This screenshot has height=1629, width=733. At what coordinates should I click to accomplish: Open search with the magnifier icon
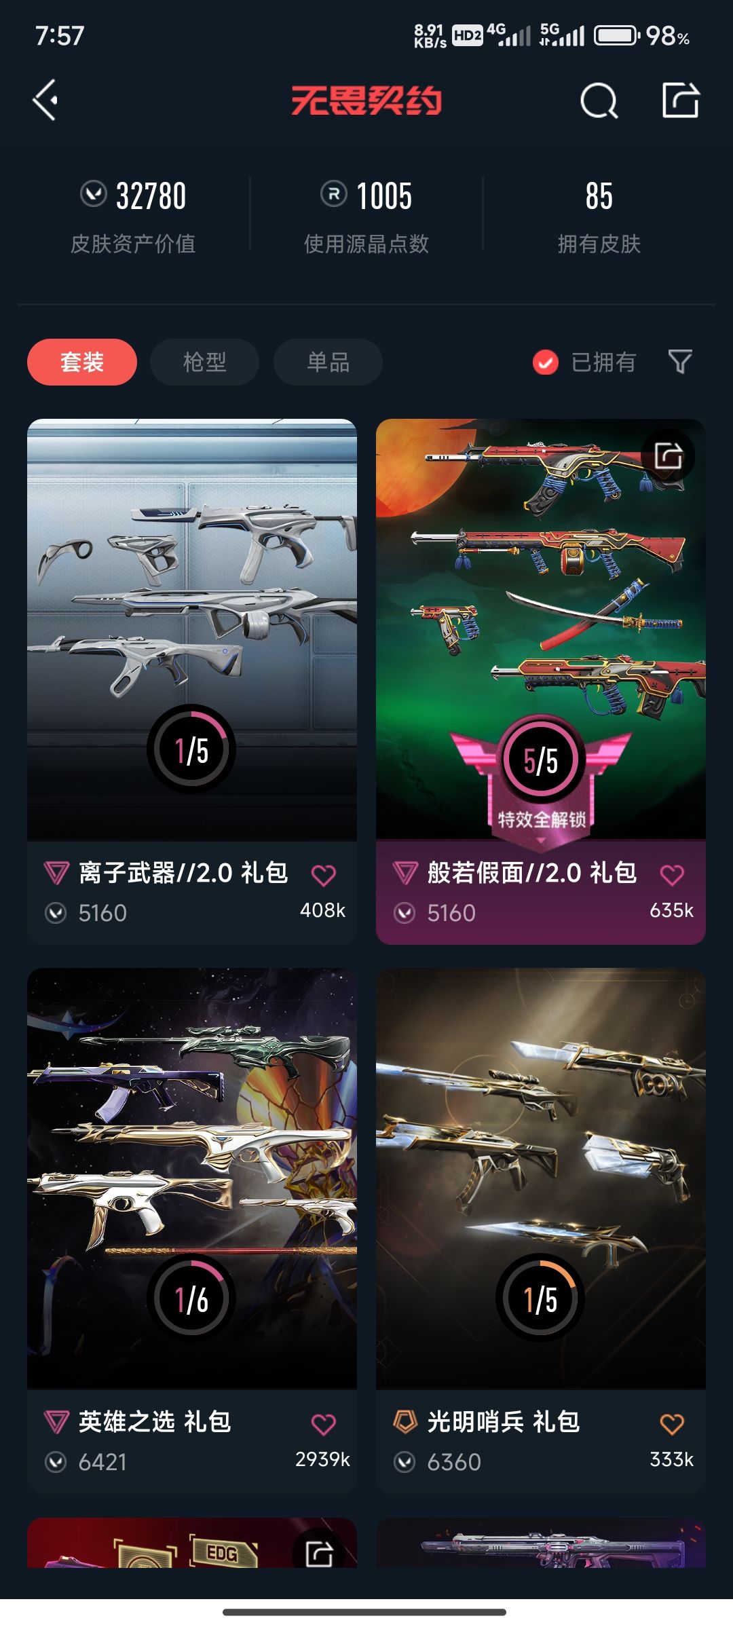click(599, 101)
